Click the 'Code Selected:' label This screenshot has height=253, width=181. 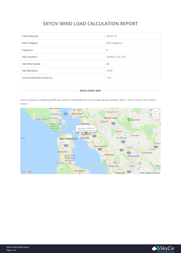(x=30, y=36)
